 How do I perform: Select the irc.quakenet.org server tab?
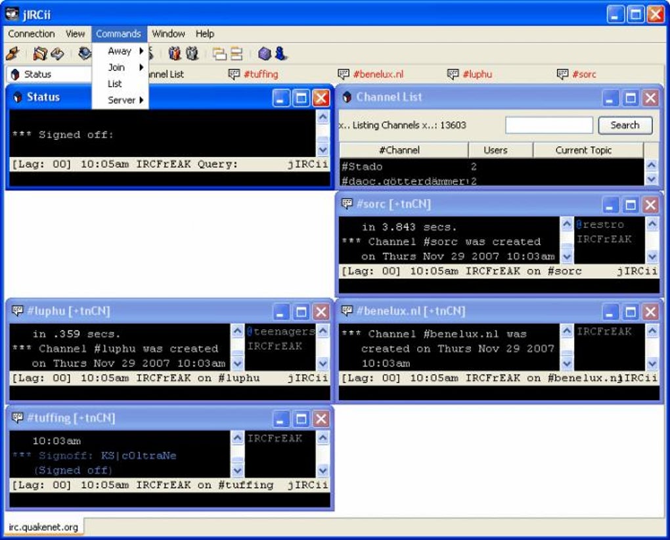click(x=43, y=527)
